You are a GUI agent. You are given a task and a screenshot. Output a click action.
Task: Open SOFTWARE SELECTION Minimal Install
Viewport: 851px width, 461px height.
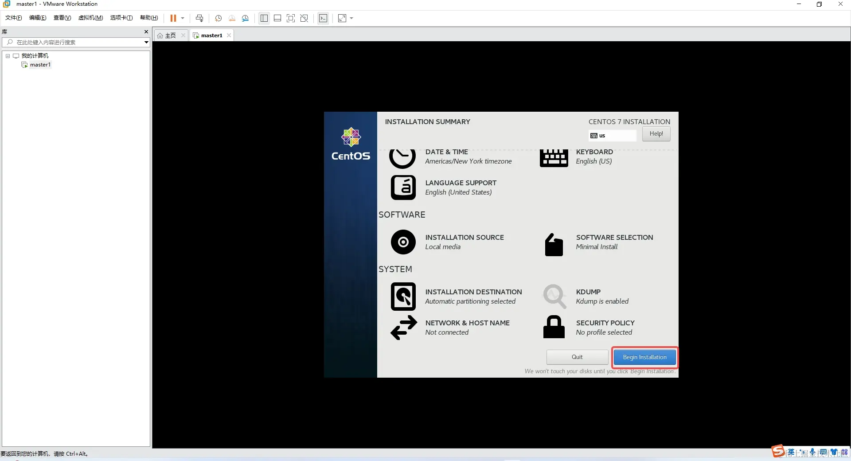click(614, 242)
